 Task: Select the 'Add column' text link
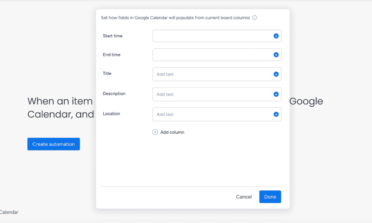point(172,132)
